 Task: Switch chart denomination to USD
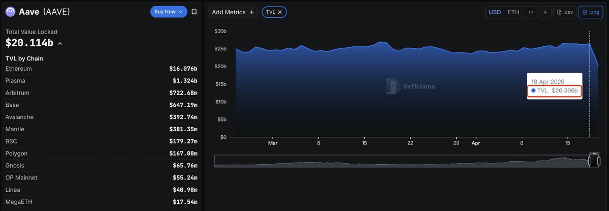[494, 12]
